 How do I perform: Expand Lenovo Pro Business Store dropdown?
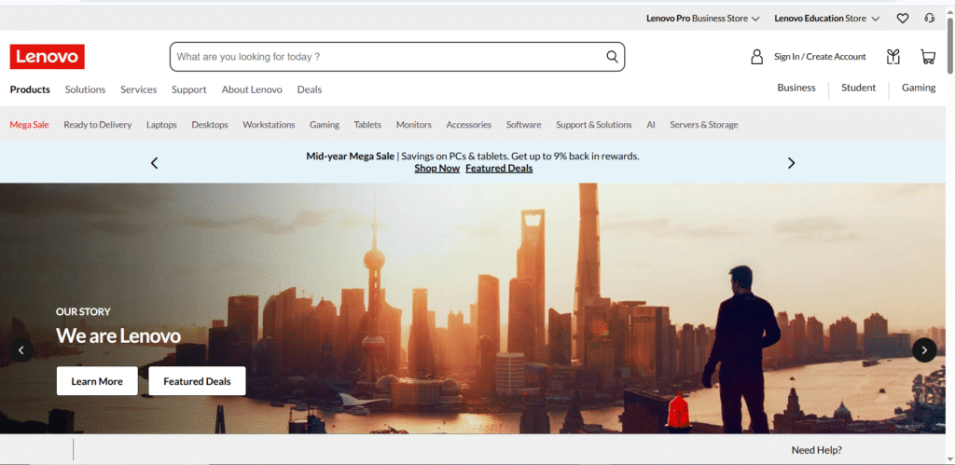(703, 19)
